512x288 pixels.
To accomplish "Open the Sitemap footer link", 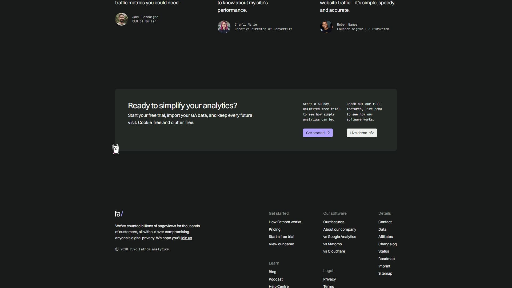I will [x=385, y=273].
